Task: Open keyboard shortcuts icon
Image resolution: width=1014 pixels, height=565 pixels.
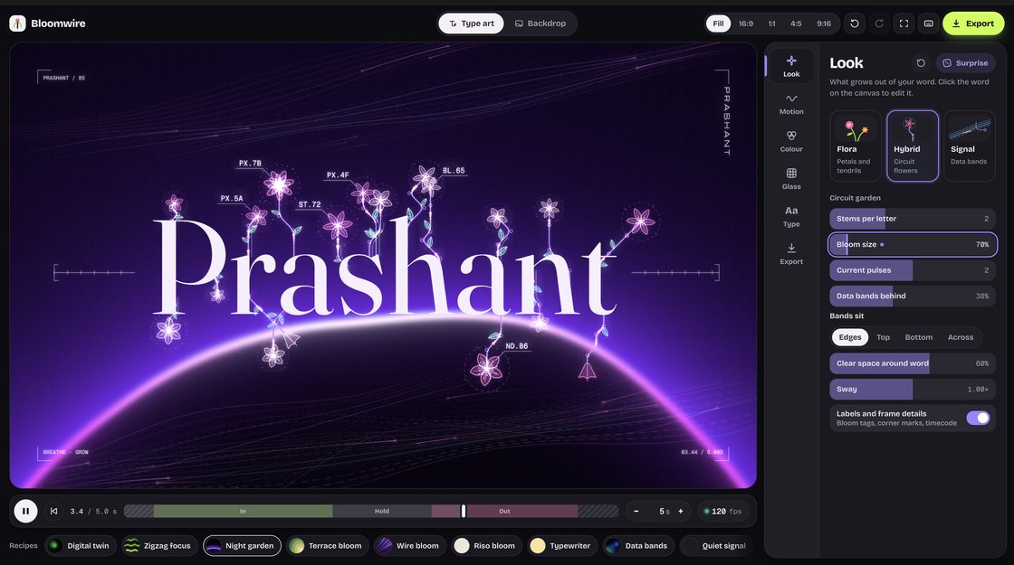Action: pyautogui.click(x=928, y=24)
